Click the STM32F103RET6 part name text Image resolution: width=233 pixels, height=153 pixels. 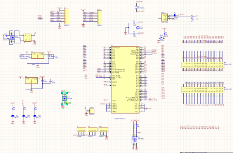pos(120,119)
